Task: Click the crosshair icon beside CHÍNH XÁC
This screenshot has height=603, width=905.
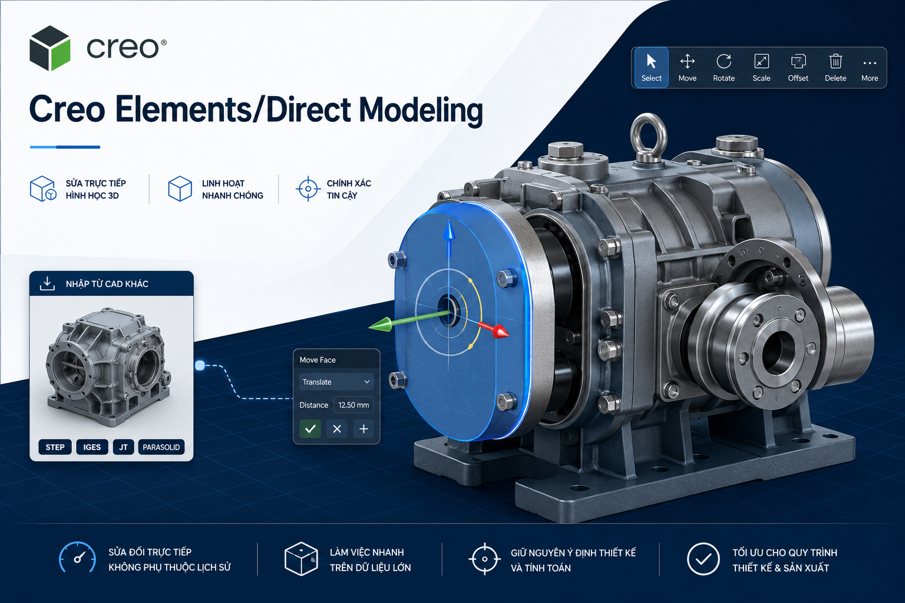Action: point(308,189)
